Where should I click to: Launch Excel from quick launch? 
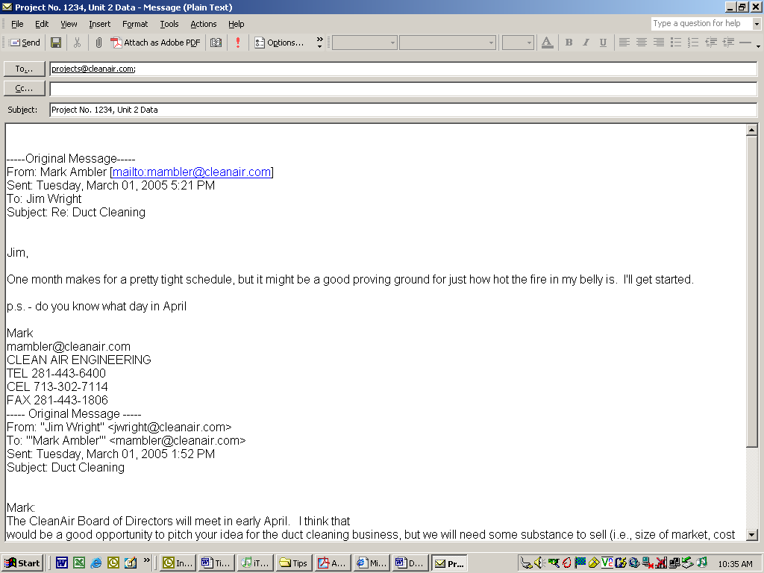(79, 563)
